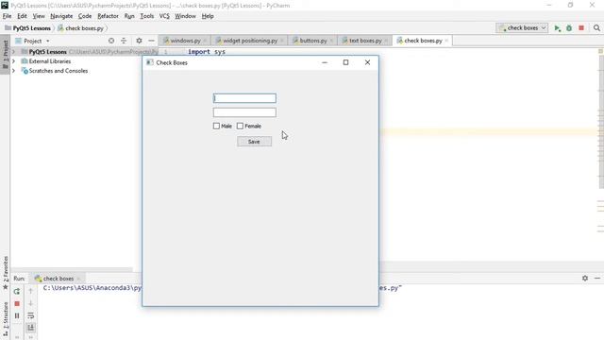Open the Navigate menu

[61, 16]
